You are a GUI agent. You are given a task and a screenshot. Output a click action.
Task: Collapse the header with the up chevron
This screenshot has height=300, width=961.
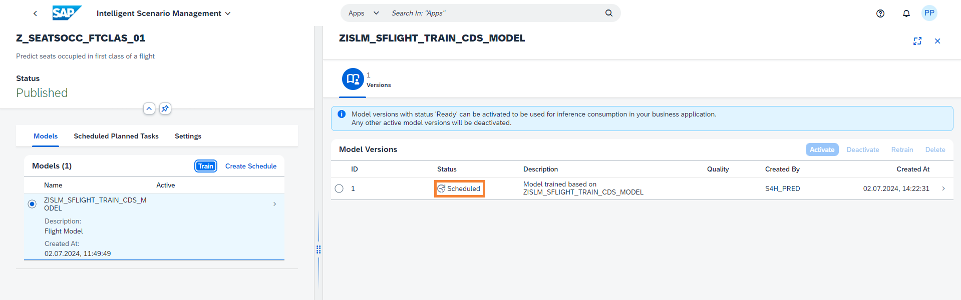coord(149,108)
